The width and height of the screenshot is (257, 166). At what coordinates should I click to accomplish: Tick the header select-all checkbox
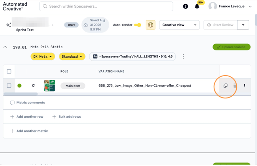pos(9,71)
